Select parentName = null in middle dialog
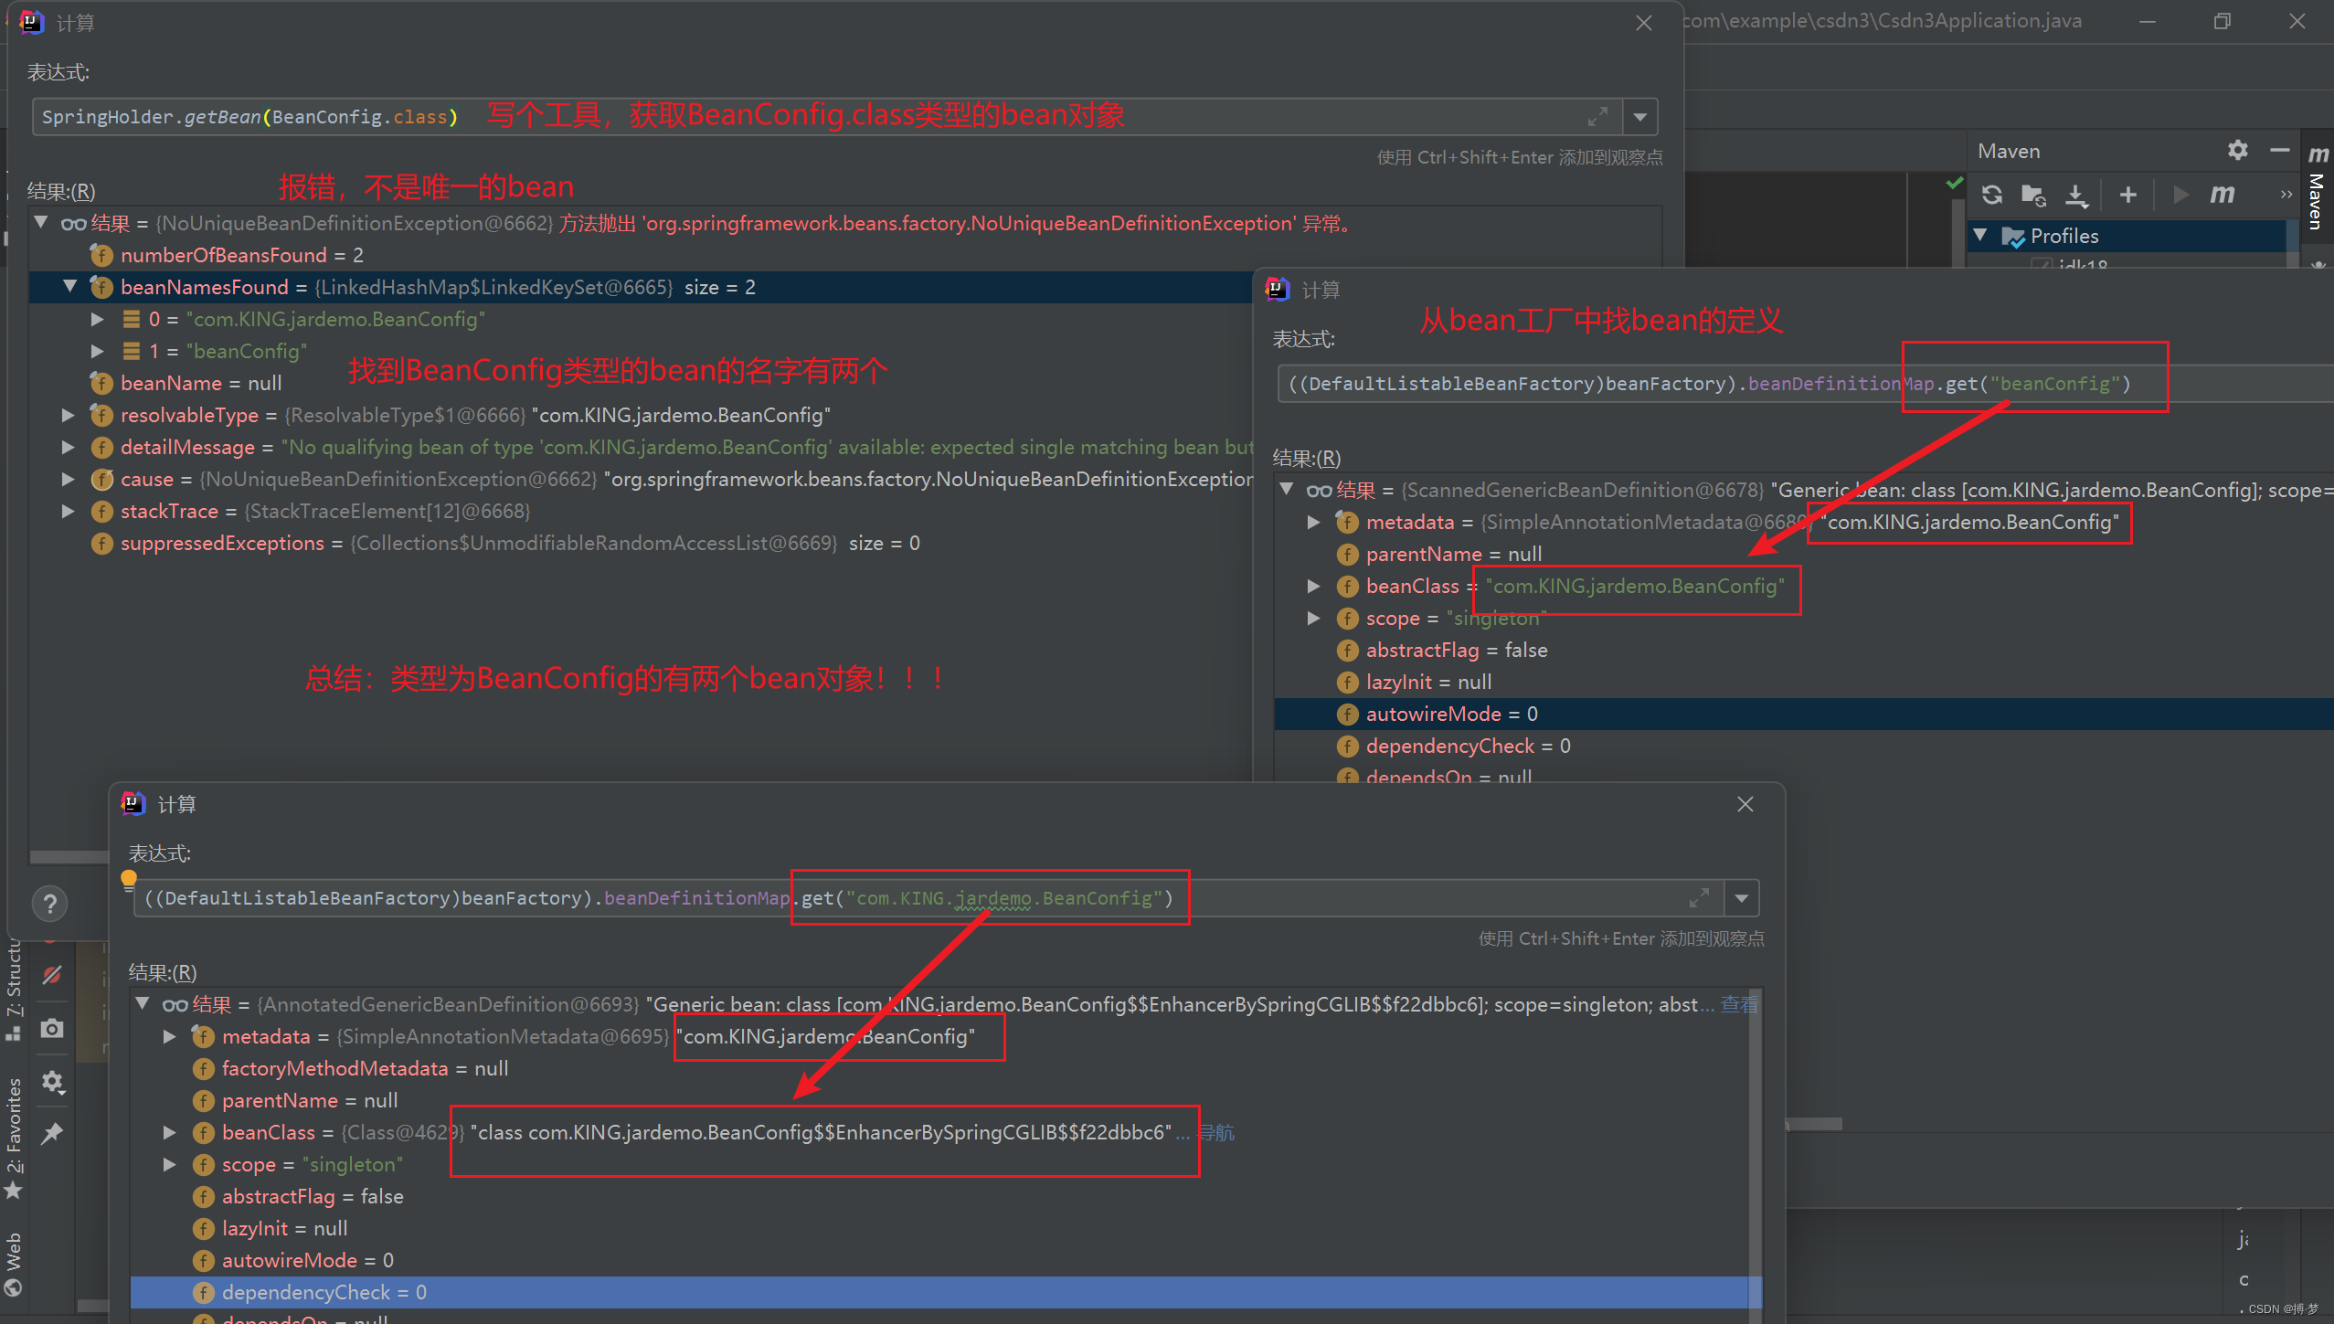The width and height of the screenshot is (2334, 1324). coord(1804,554)
